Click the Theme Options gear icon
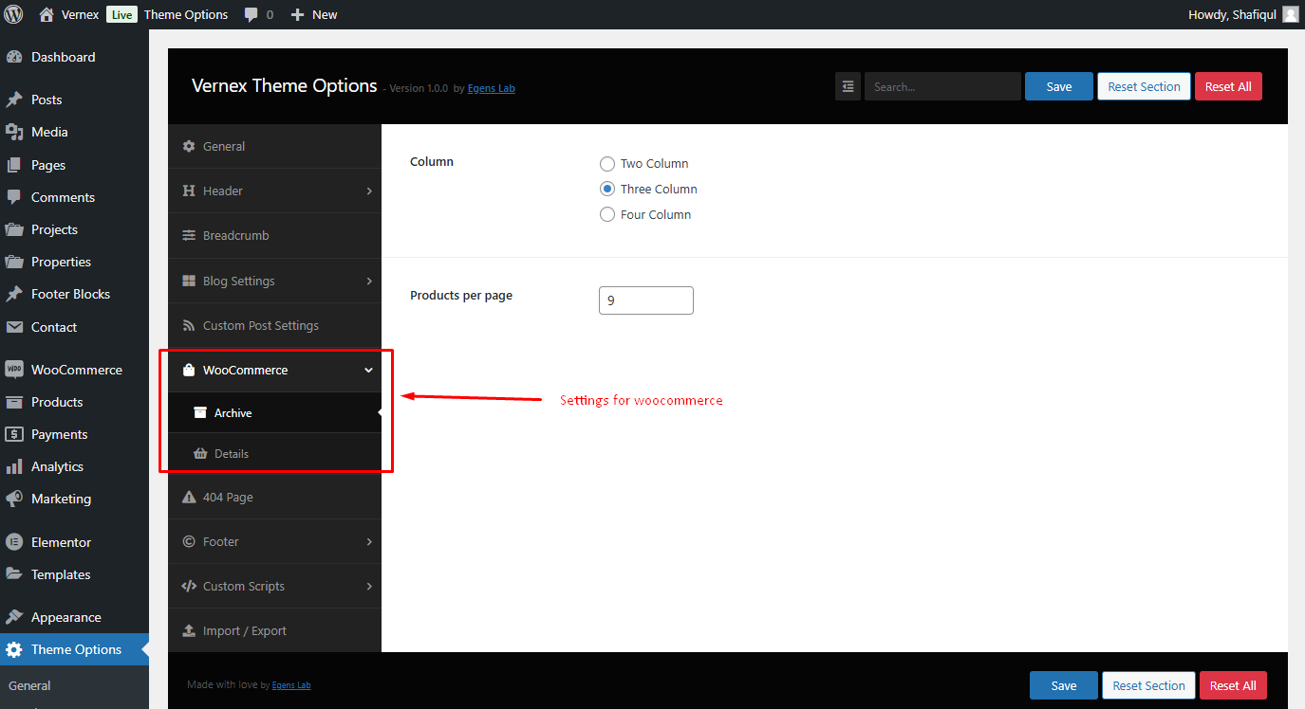 (14, 649)
